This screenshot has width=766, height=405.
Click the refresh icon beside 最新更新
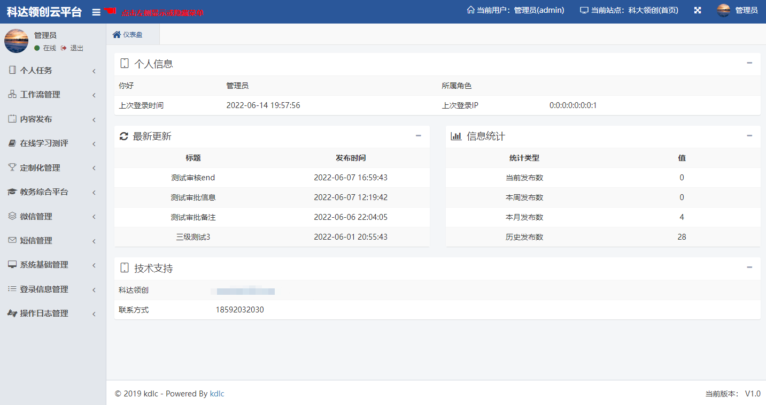point(123,136)
